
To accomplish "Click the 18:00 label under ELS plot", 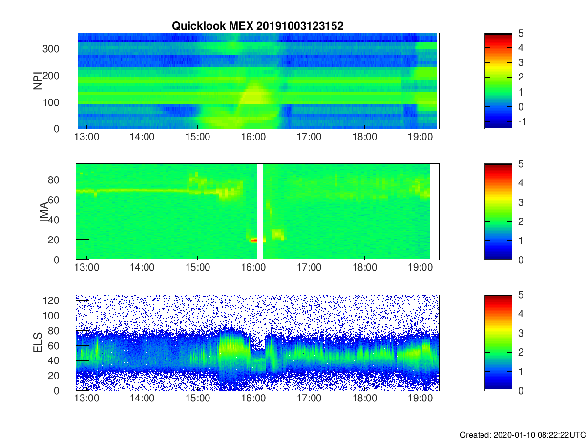I will [365, 398].
